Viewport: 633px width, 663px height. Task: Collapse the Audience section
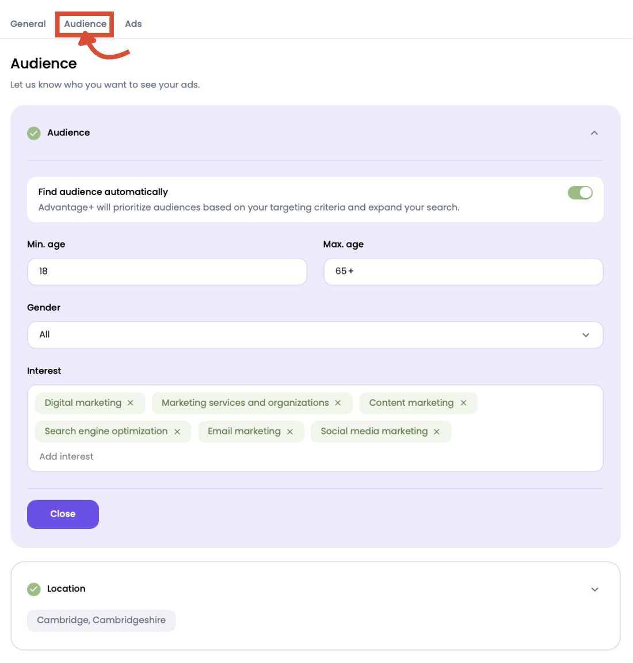pyautogui.click(x=594, y=133)
